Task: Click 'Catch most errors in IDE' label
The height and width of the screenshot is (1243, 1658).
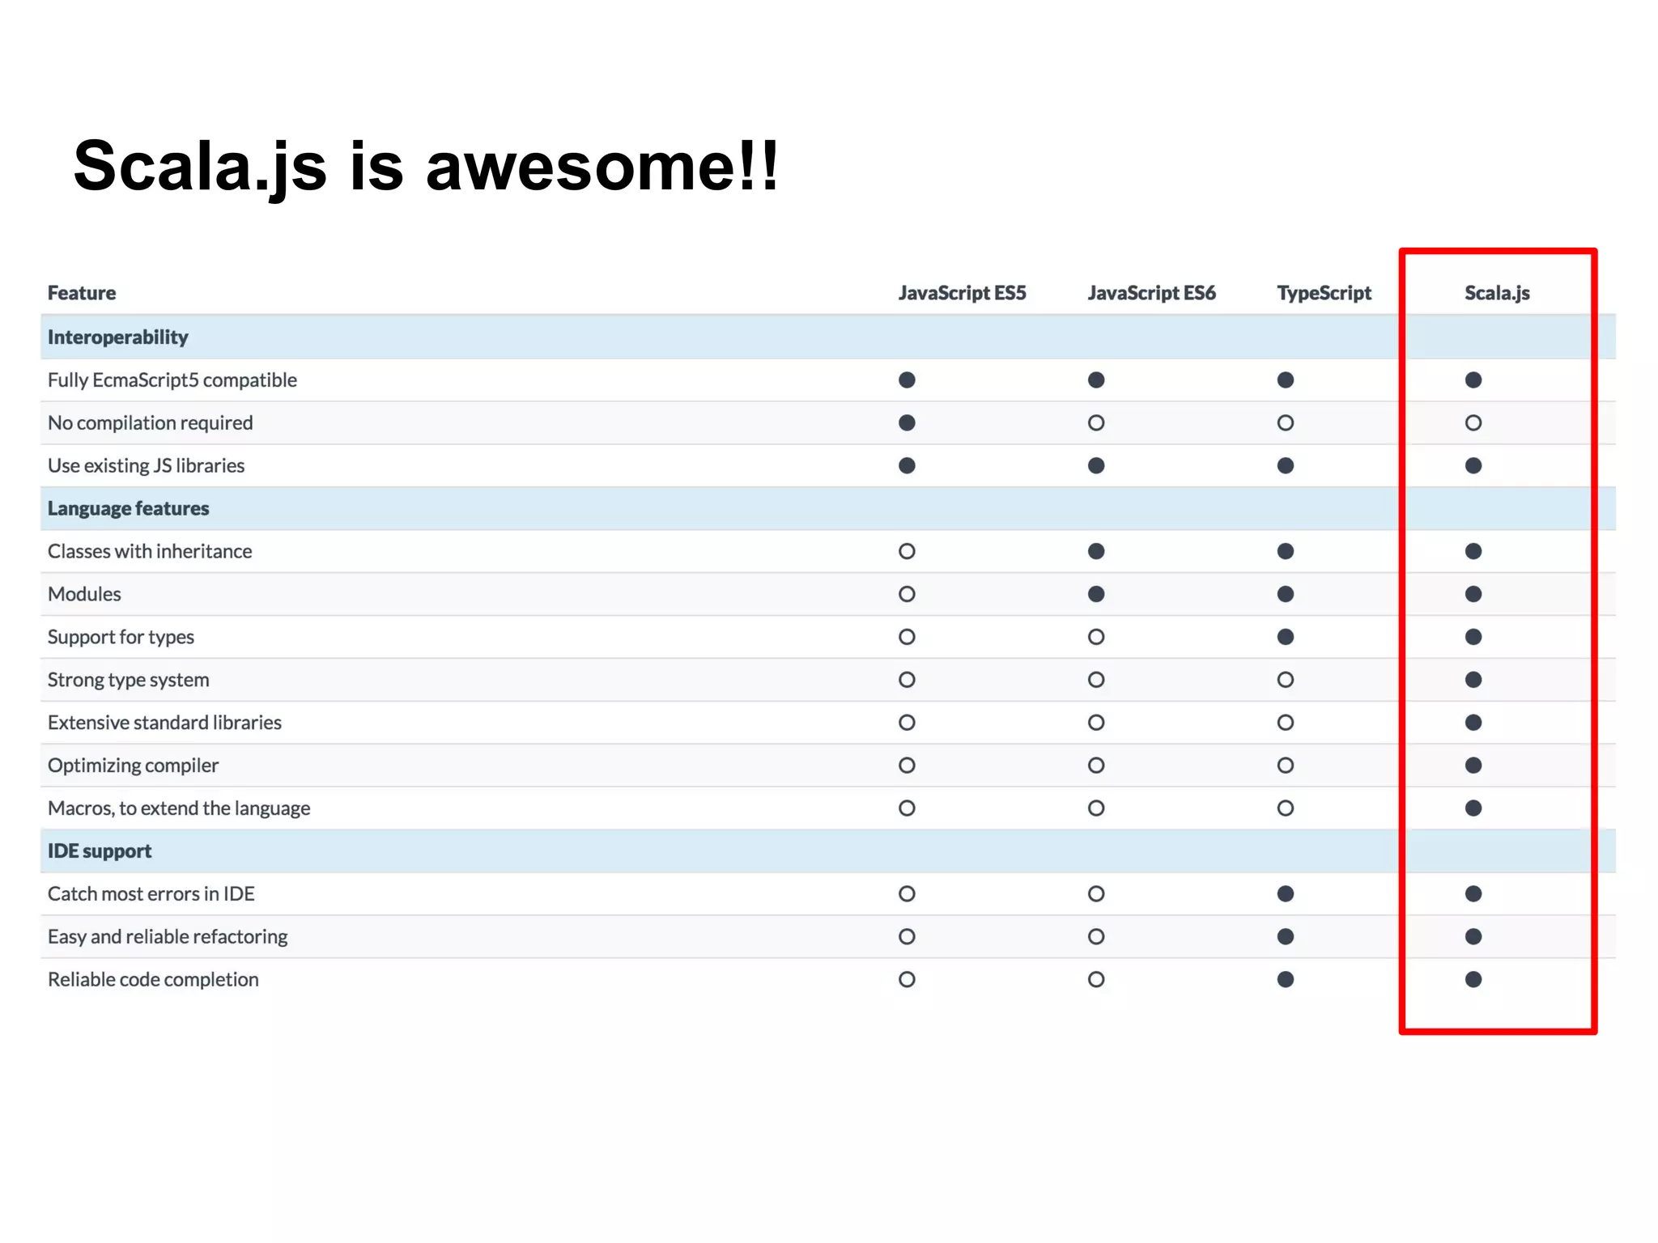Action: point(151,894)
